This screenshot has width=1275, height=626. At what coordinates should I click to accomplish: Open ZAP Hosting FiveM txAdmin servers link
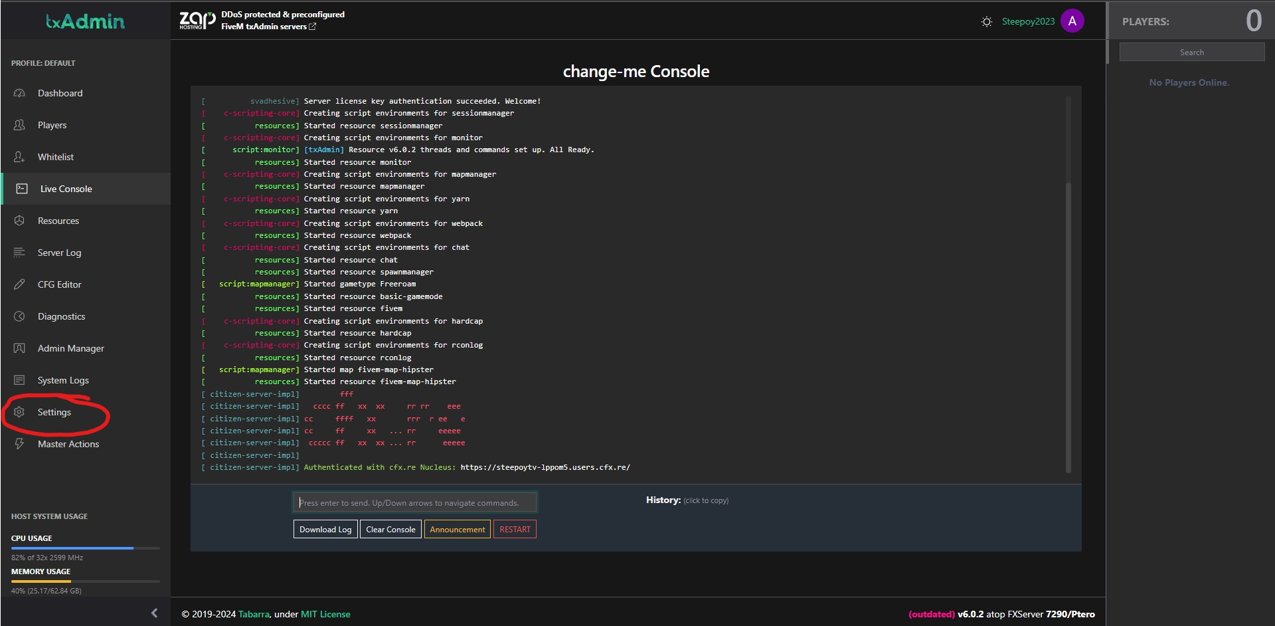(268, 27)
